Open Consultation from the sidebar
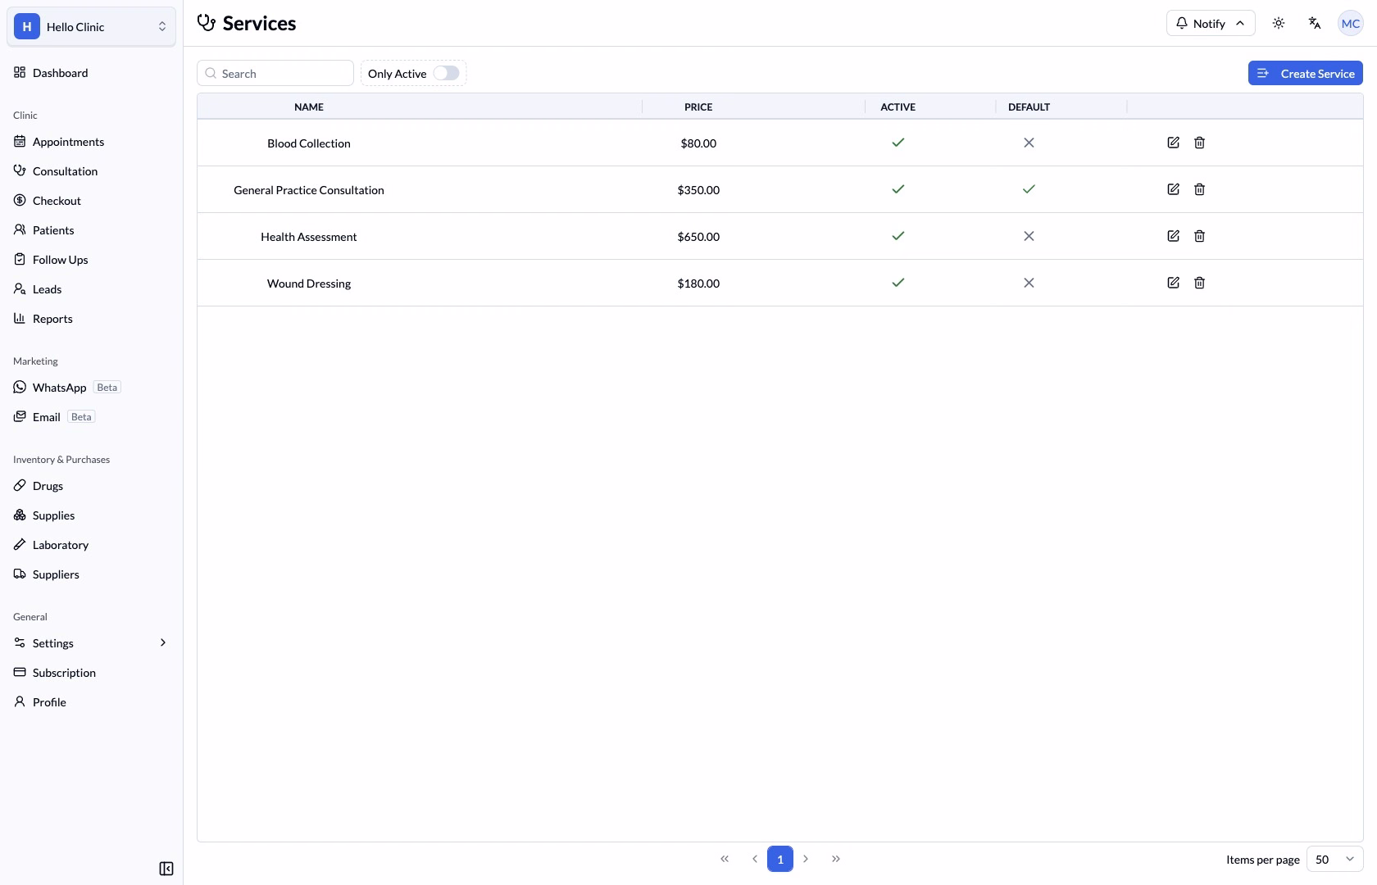 pos(91,171)
